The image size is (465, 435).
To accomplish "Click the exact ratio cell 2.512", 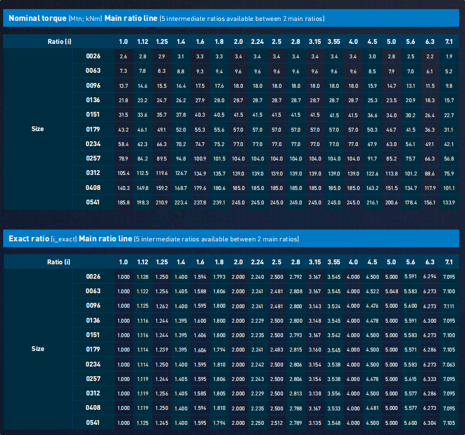I will point(277,423).
